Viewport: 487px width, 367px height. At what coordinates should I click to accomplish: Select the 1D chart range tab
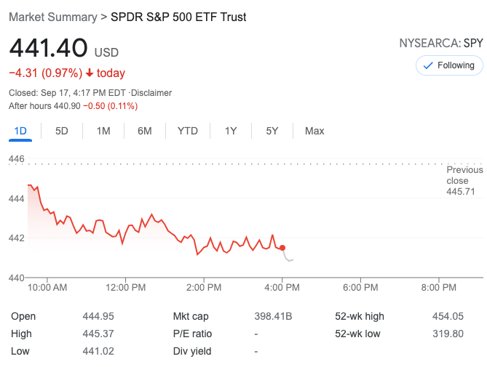[20, 131]
